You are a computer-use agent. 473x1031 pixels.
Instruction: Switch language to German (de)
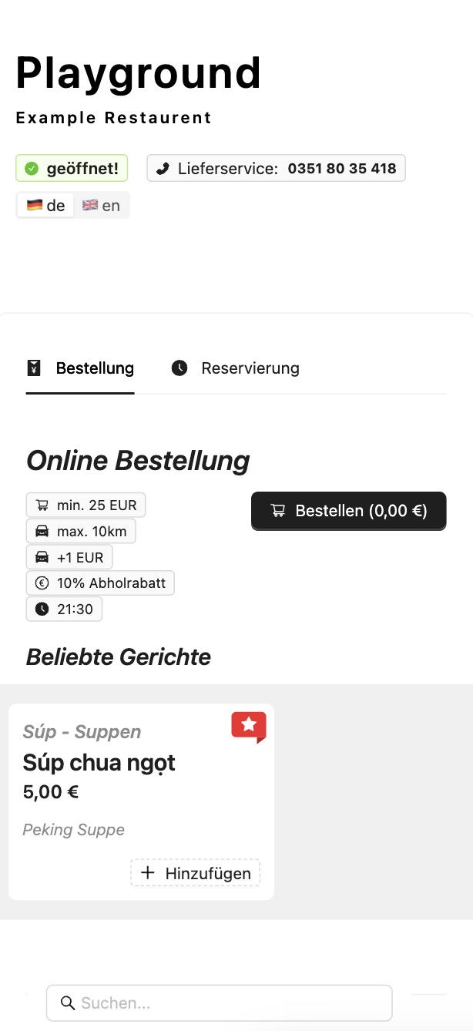(46, 206)
